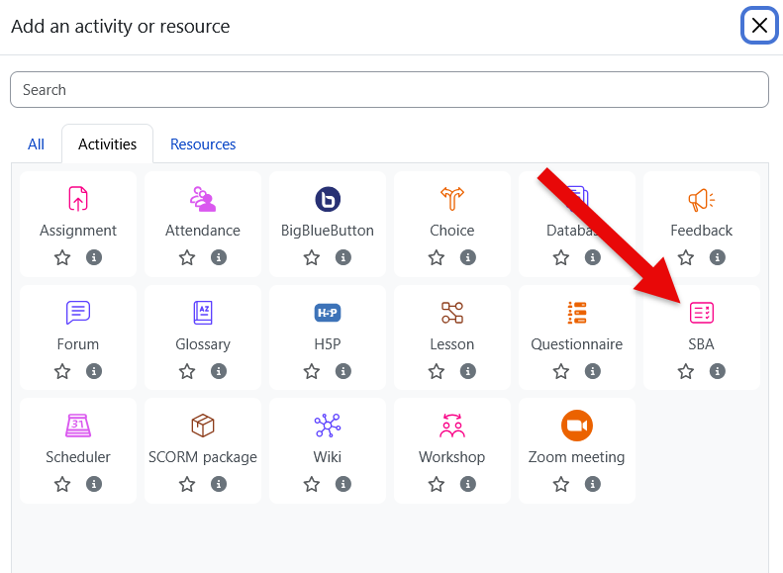The width and height of the screenshot is (783, 573).
Task: Select the Forum activity icon
Action: 78,313
